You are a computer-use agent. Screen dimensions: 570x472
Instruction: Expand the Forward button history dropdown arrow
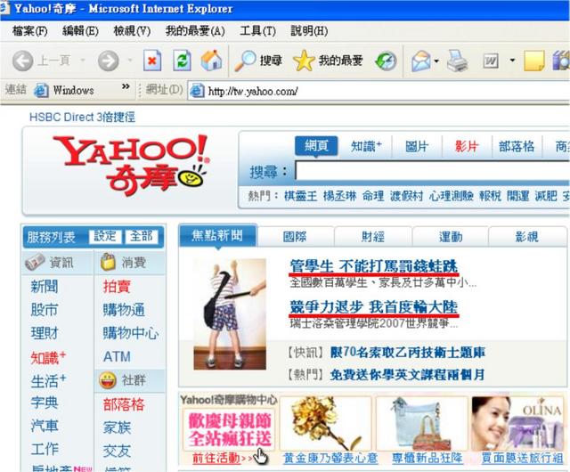point(130,61)
